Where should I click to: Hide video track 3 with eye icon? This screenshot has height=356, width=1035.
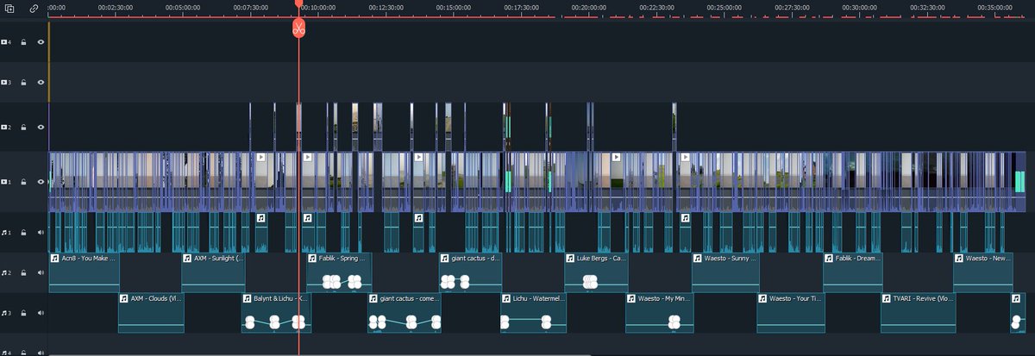tap(41, 83)
